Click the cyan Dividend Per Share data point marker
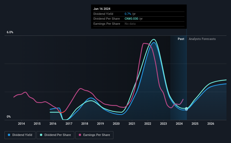Screen dimensions: 231x143 [186, 108]
